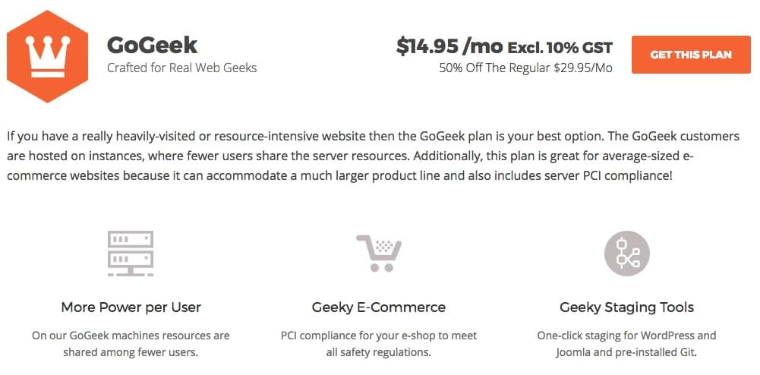The width and height of the screenshot is (760, 375).
Task: Click the "Excl. 10% GST" label
Action: pos(560,47)
